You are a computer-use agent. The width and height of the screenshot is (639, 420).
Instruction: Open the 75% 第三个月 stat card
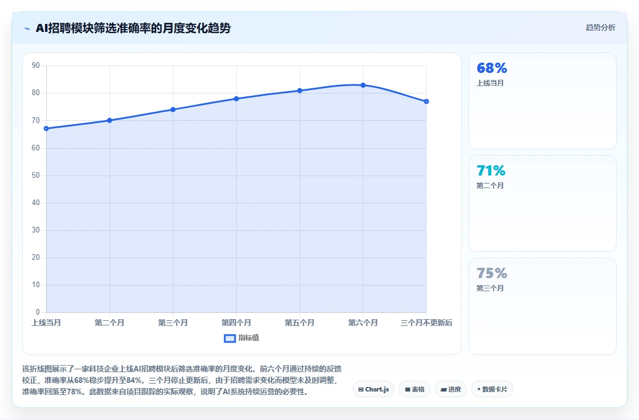tap(543, 306)
